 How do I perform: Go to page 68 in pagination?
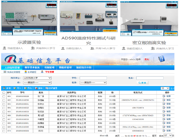click(137, 135)
